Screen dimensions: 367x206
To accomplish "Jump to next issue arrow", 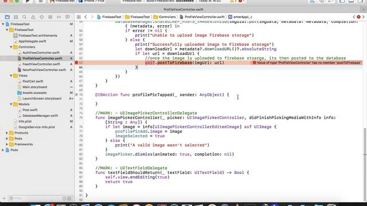I will click(364, 17).
